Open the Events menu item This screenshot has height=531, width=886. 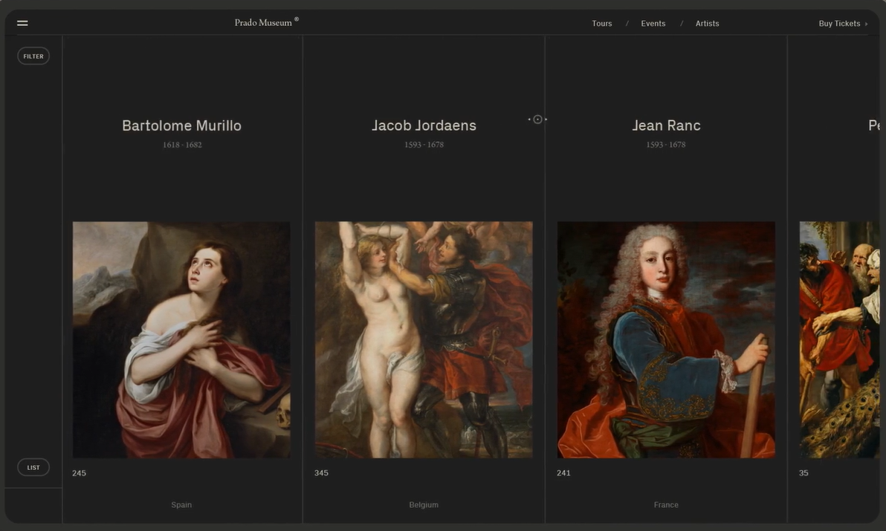point(653,24)
